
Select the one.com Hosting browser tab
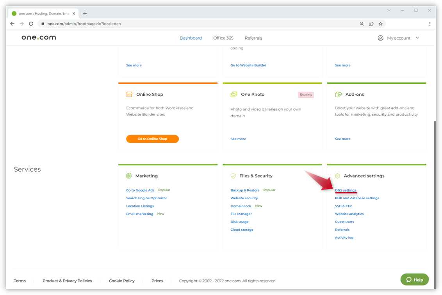click(44, 14)
